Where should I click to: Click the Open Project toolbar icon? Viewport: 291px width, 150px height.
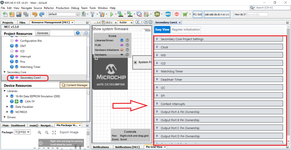pos(19,14)
